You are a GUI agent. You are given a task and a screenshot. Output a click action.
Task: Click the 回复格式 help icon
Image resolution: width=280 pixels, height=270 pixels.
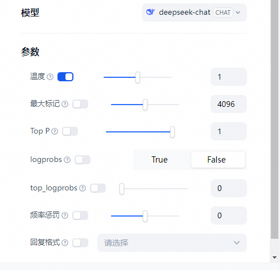point(65,243)
